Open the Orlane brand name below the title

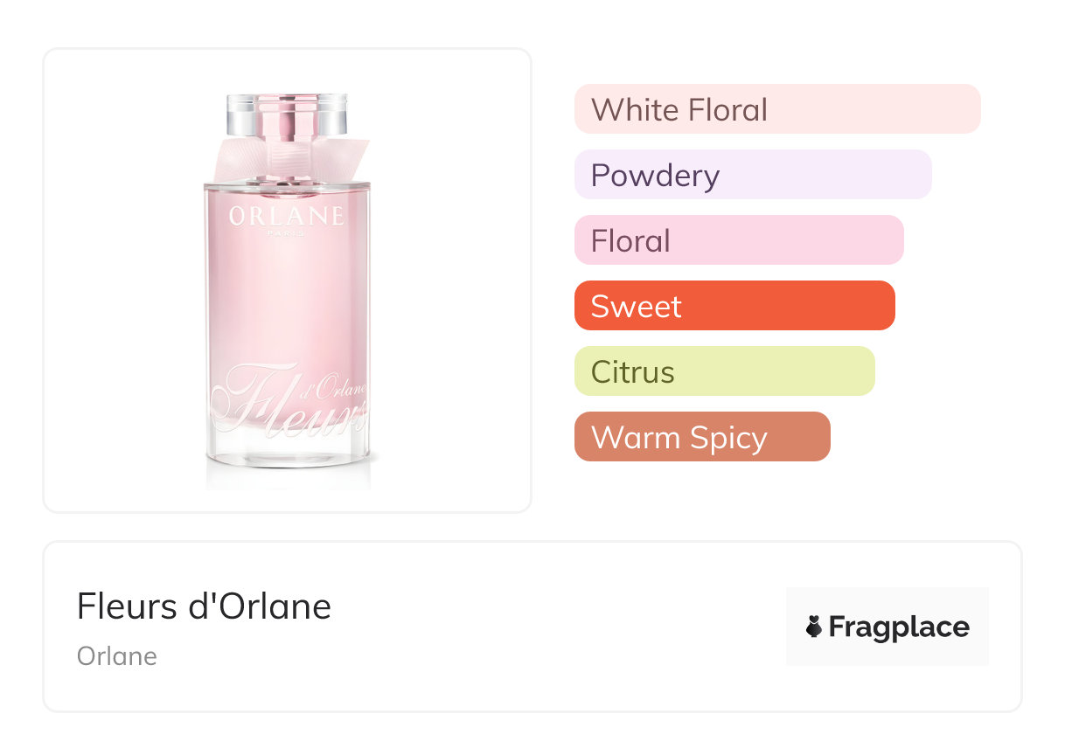click(117, 656)
